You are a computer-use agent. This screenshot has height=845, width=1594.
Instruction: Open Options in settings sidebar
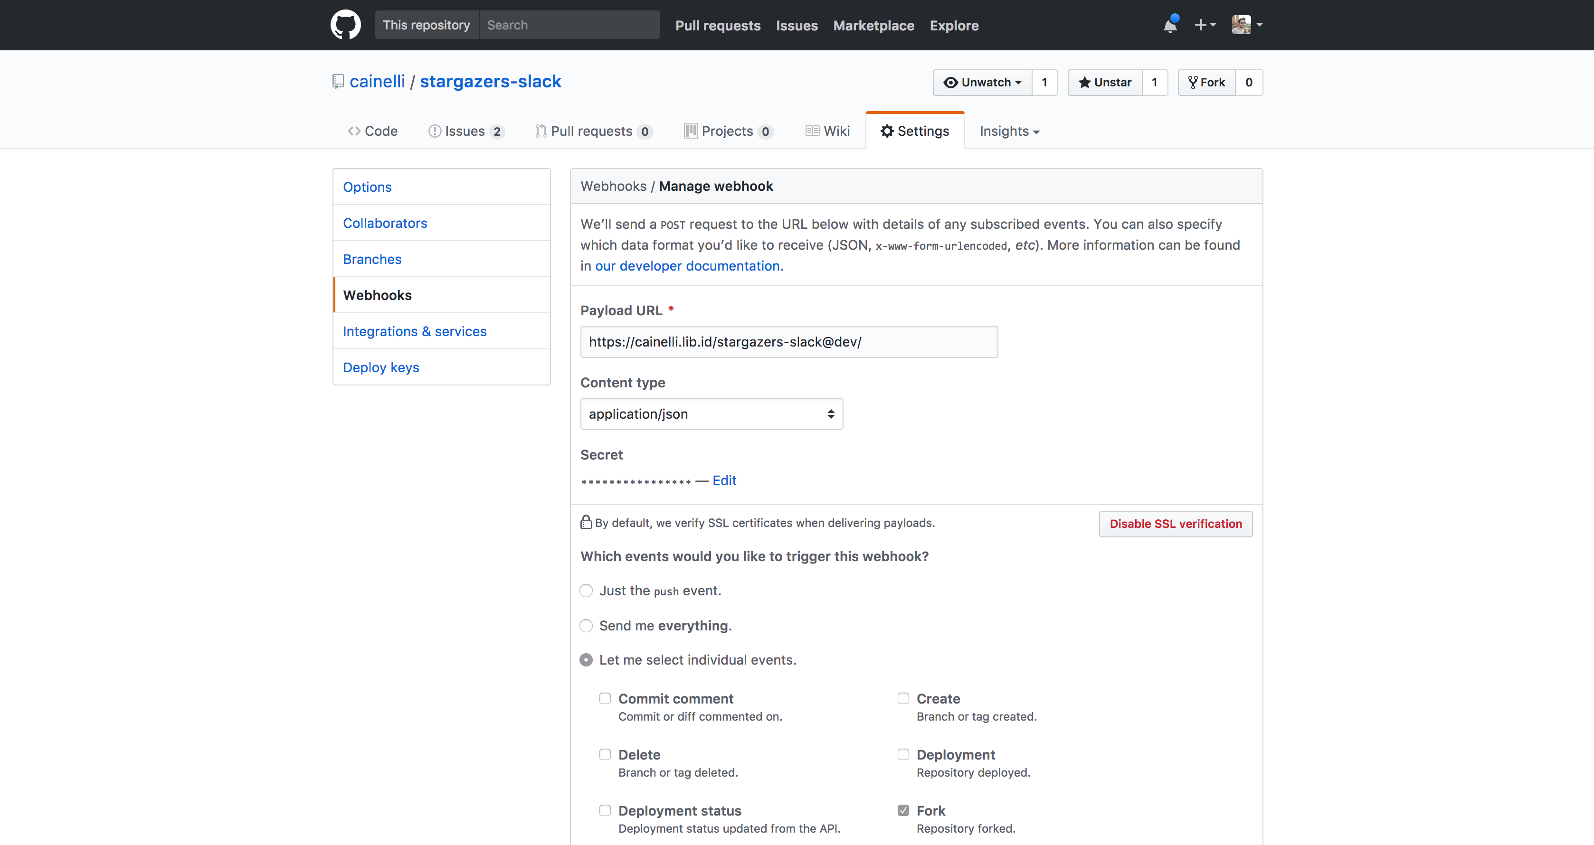point(441,187)
